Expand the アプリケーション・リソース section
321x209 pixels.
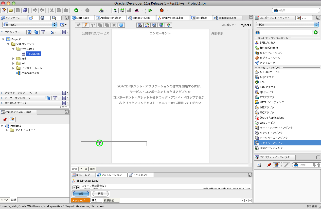(x=2, y=93)
